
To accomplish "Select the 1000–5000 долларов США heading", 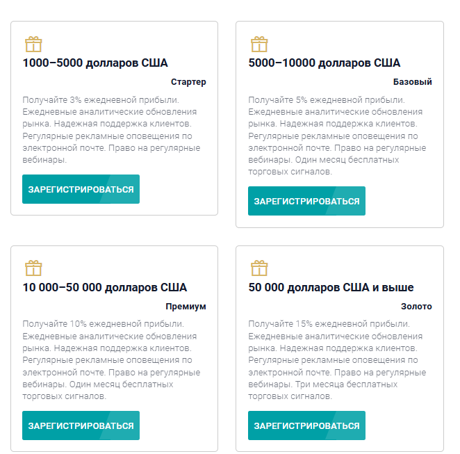I will (95, 63).
